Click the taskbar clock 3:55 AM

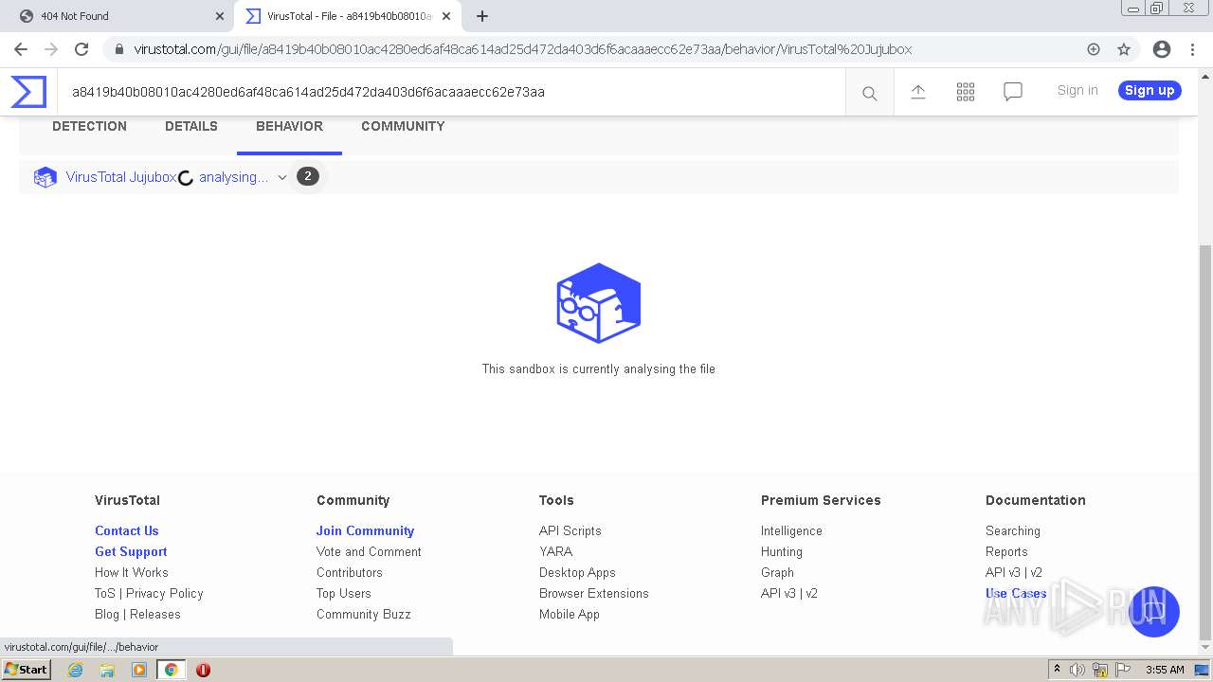coord(1165,670)
